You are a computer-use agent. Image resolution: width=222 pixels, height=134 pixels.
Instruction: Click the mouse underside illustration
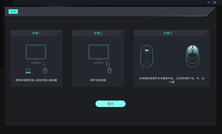(147, 56)
